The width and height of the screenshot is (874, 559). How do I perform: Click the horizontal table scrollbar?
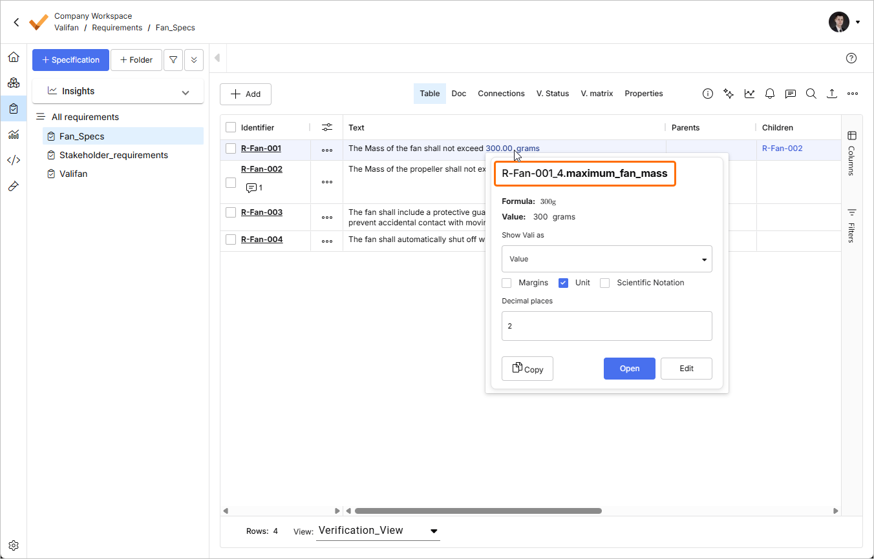(x=478, y=511)
